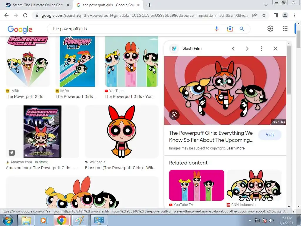Viewport: 301px width, 226px height.
Task: Search by image with the camera icon
Action: (x=230, y=29)
